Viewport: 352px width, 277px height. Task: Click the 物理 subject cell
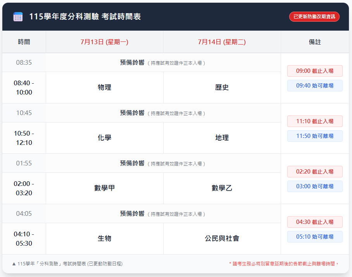coord(105,88)
